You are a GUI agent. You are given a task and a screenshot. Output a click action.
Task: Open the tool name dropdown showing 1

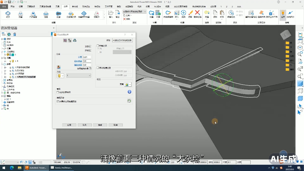tap(79, 76)
